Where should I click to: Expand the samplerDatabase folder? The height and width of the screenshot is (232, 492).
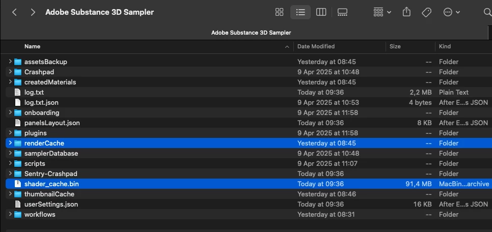(10, 153)
